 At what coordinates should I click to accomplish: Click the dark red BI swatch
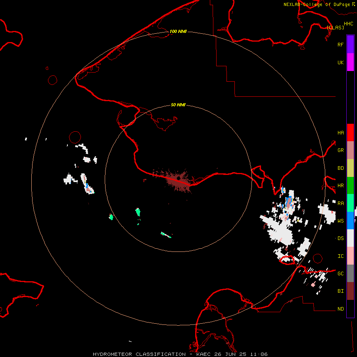(x=350, y=291)
